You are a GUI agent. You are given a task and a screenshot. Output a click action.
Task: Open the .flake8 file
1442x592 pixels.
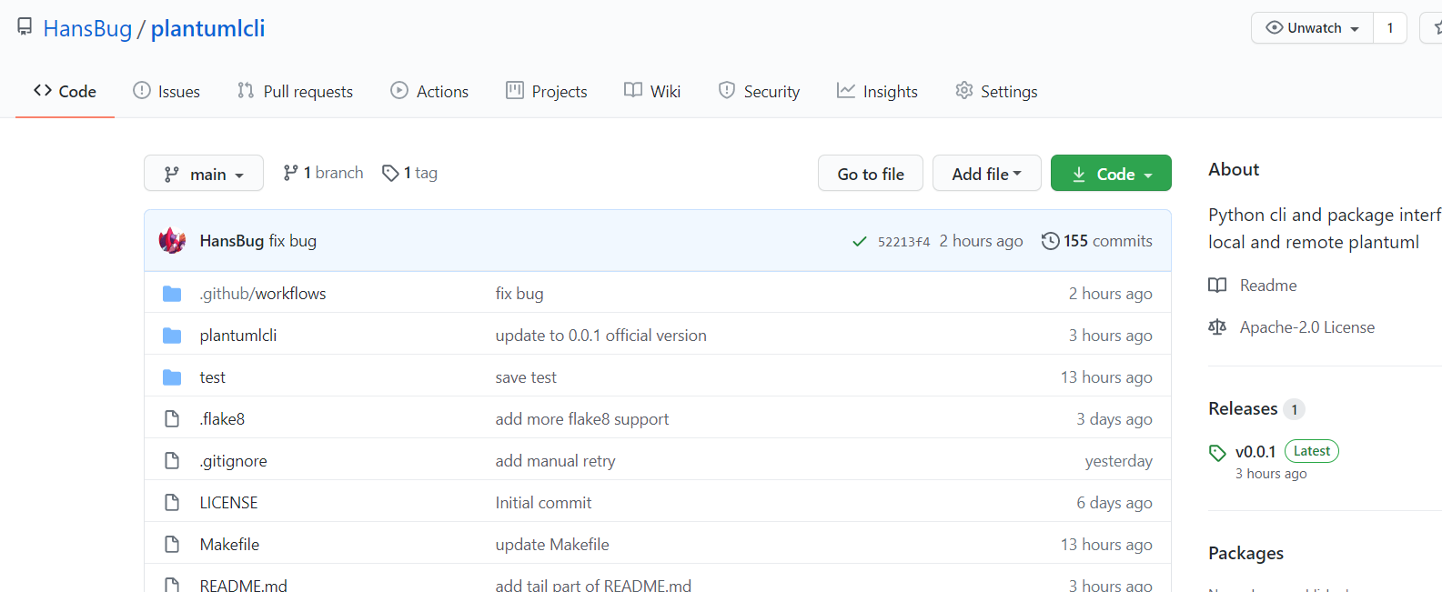[x=222, y=419]
